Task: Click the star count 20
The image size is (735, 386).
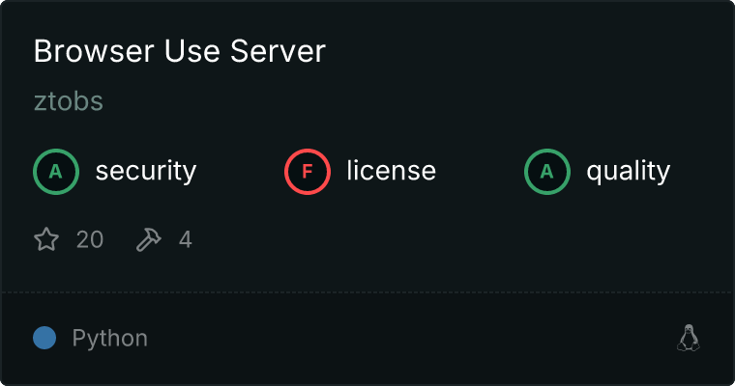Action: click(x=89, y=239)
